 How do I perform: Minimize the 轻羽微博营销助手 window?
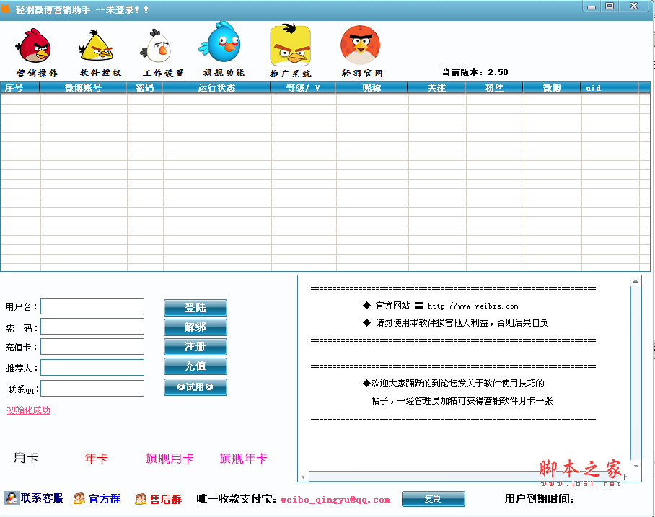tap(592, 6)
